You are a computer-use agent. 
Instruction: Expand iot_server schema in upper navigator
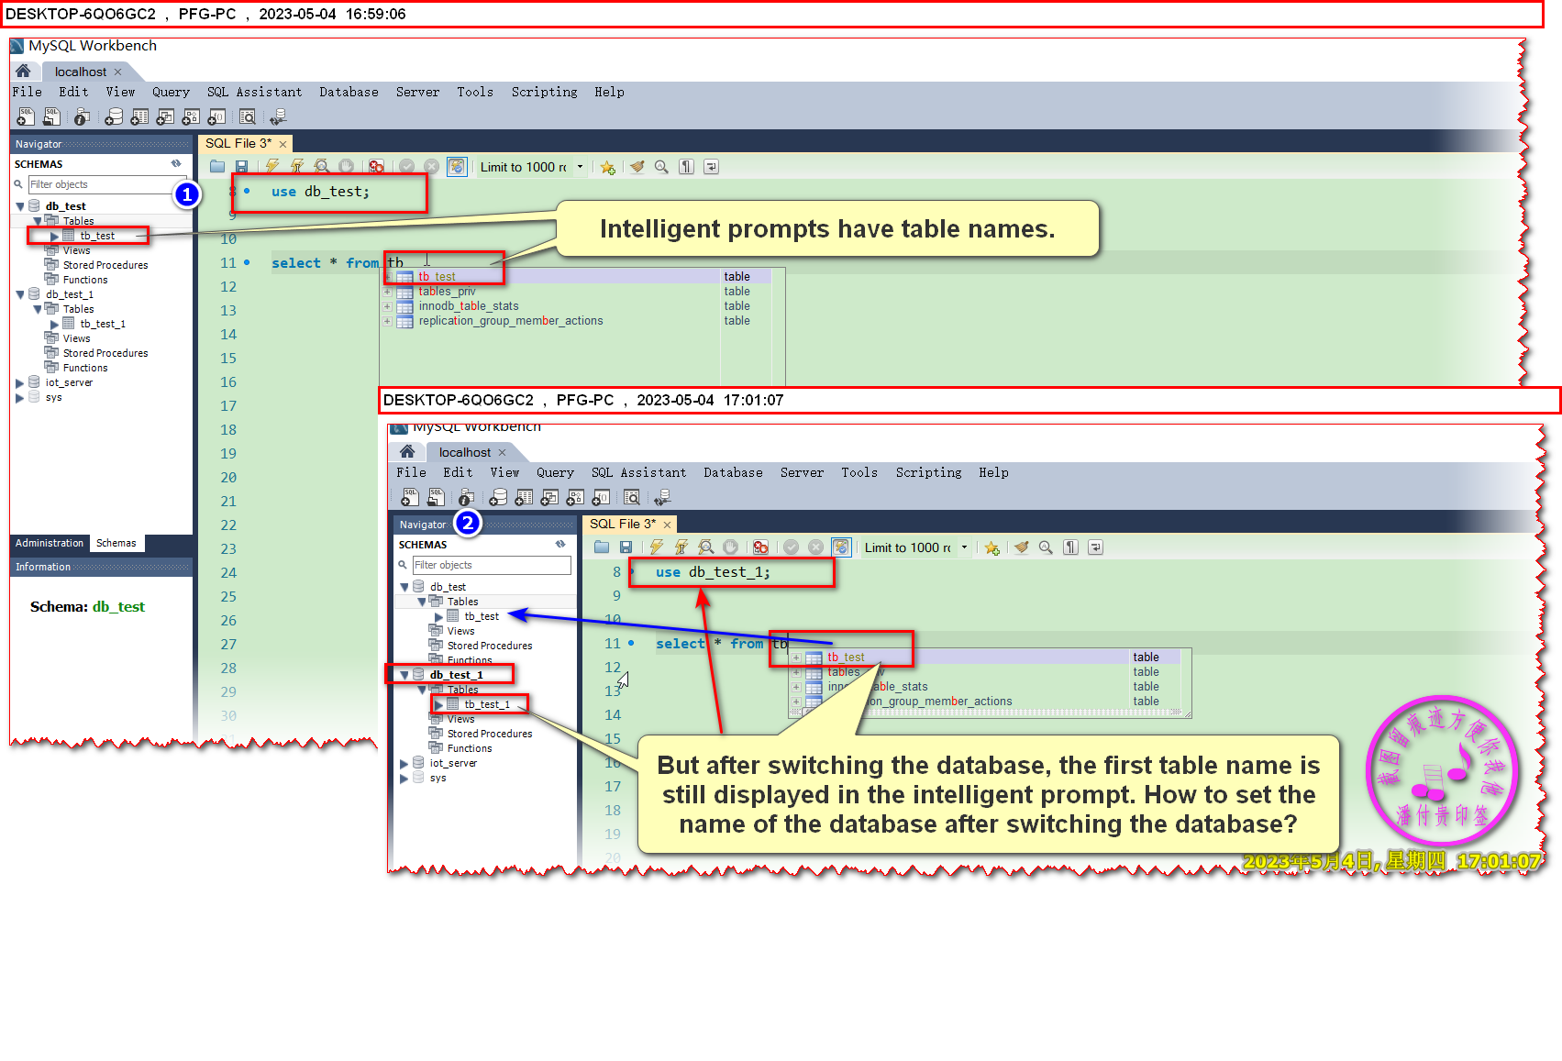coord(20,383)
